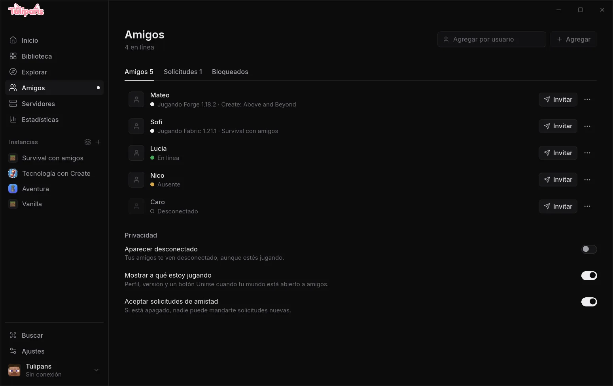Click Lucia's avatar icon
The height and width of the screenshot is (386, 613).
(136, 153)
